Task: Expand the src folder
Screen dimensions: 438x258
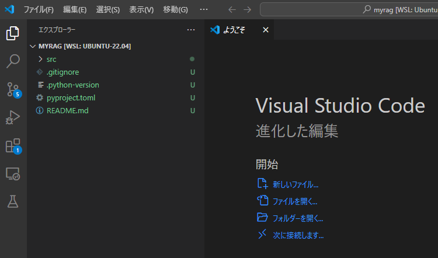Action: (116, 59)
